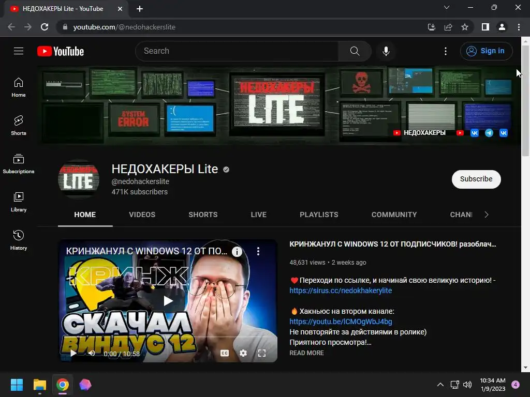Open Chrome three-dot menu
This screenshot has height=397, width=530.
519,27
